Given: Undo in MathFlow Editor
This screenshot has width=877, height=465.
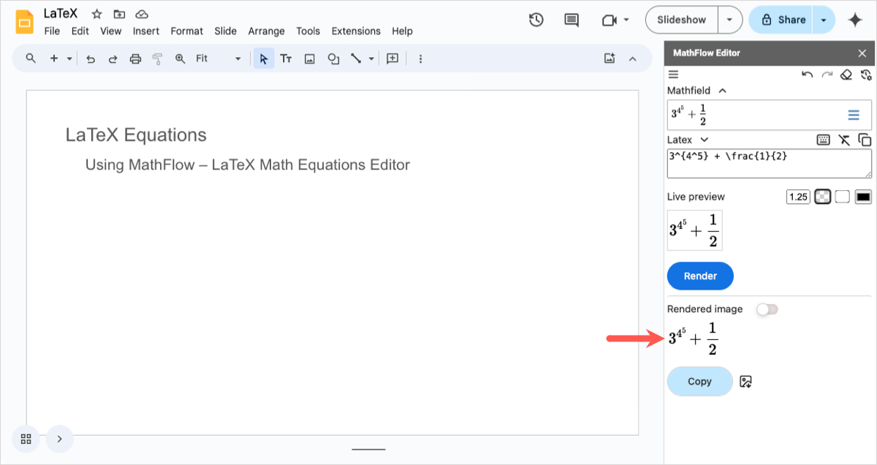Looking at the screenshot, I should pyautogui.click(x=807, y=75).
